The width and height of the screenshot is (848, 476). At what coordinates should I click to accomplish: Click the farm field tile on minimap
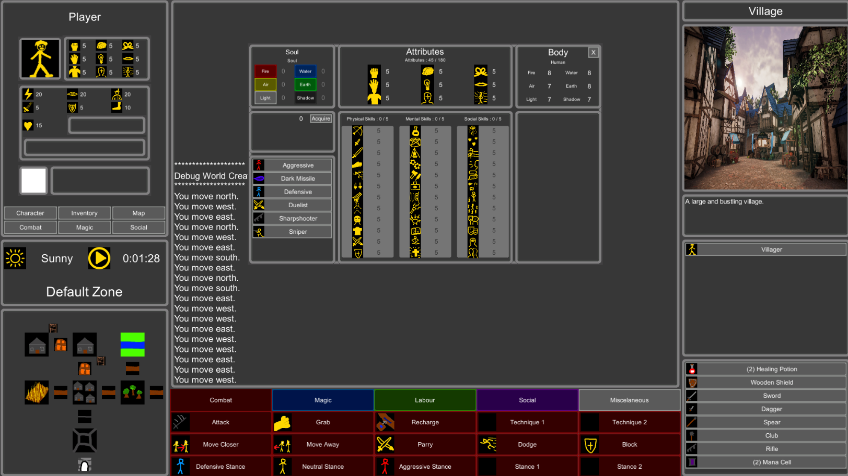point(37,392)
